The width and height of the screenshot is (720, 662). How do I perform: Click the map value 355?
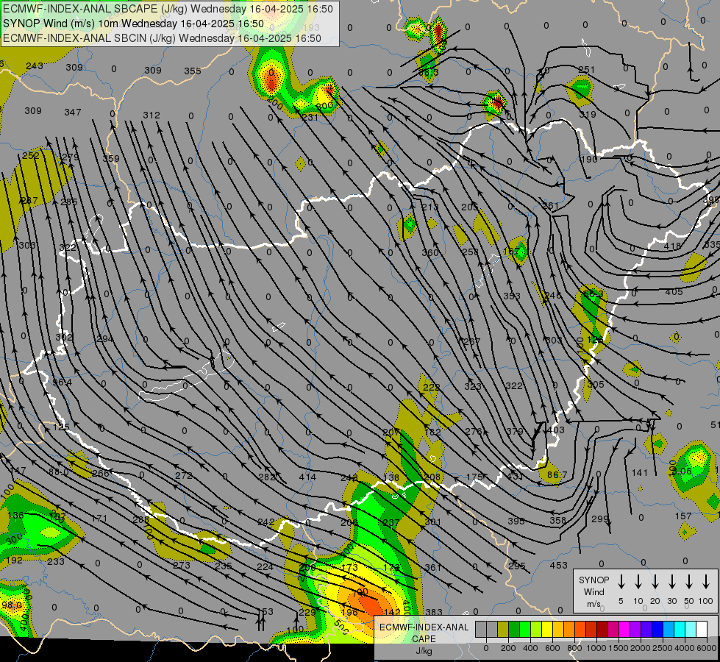(193, 71)
